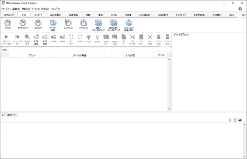Switch to the ファイル ribbon tab
This screenshot has width=247, height=159.
[x=114, y=15]
